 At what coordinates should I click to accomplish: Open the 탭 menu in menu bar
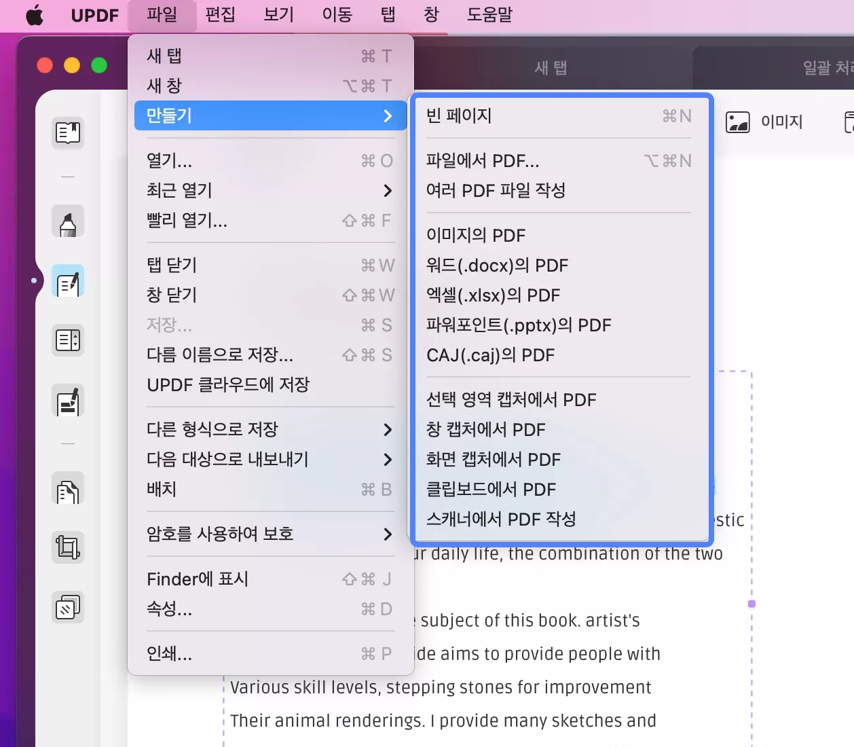388,15
